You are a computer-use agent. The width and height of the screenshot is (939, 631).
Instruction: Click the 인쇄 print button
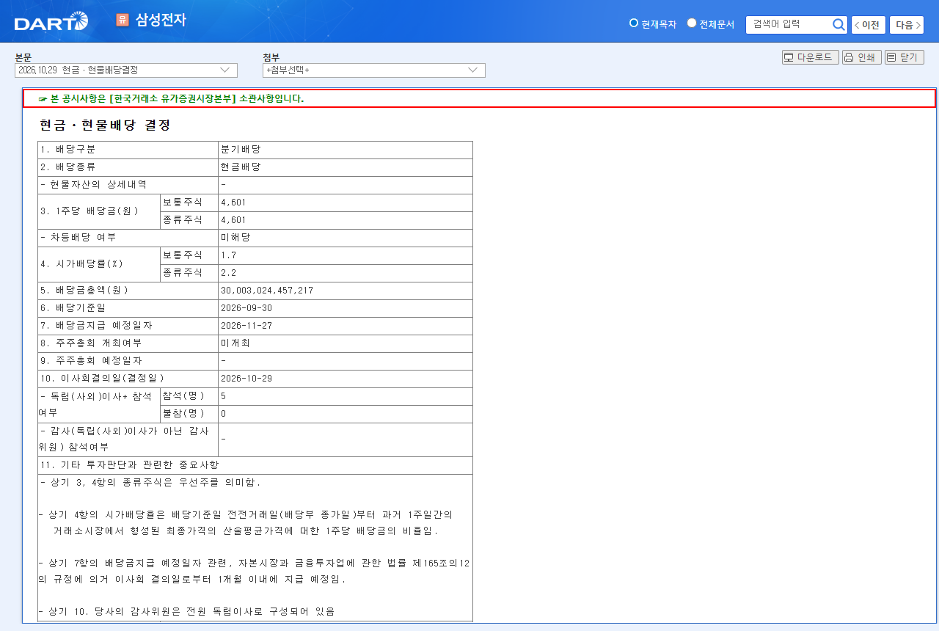tap(862, 57)
